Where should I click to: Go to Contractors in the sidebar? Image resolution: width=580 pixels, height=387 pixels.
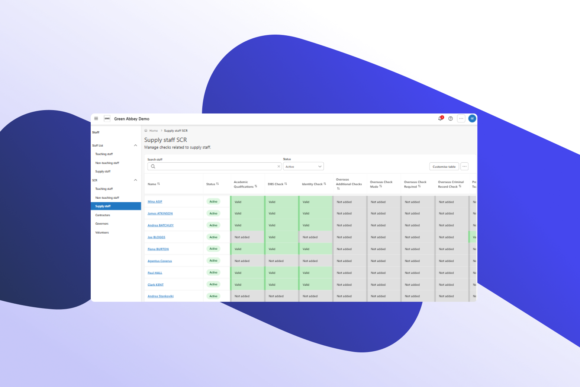(103, 215)
